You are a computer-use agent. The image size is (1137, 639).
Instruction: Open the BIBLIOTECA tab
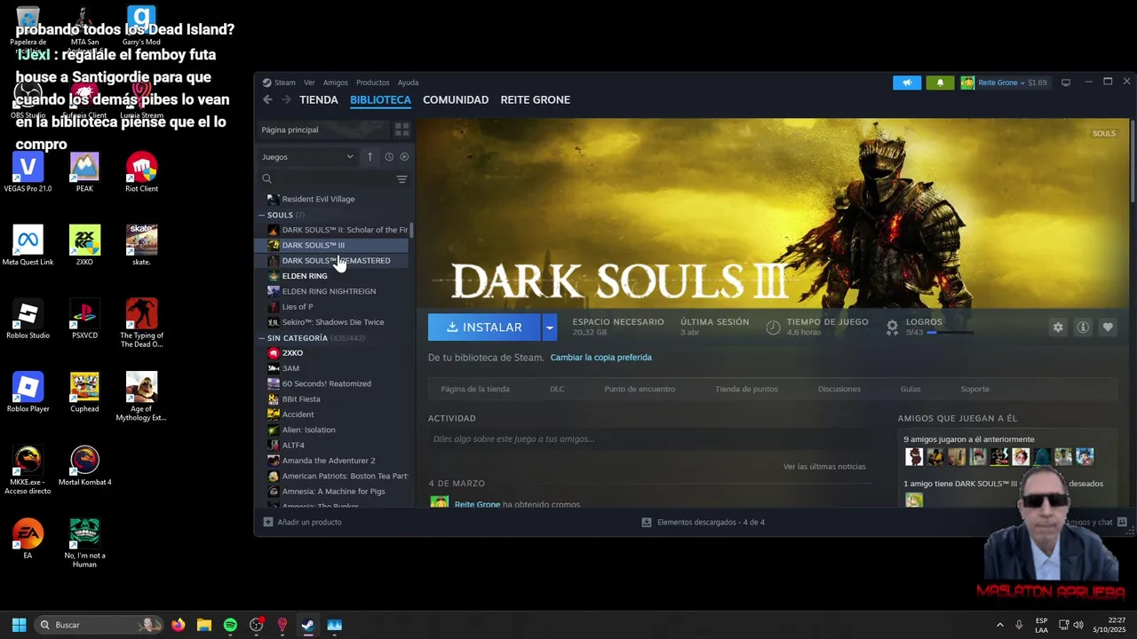(380, 99)
